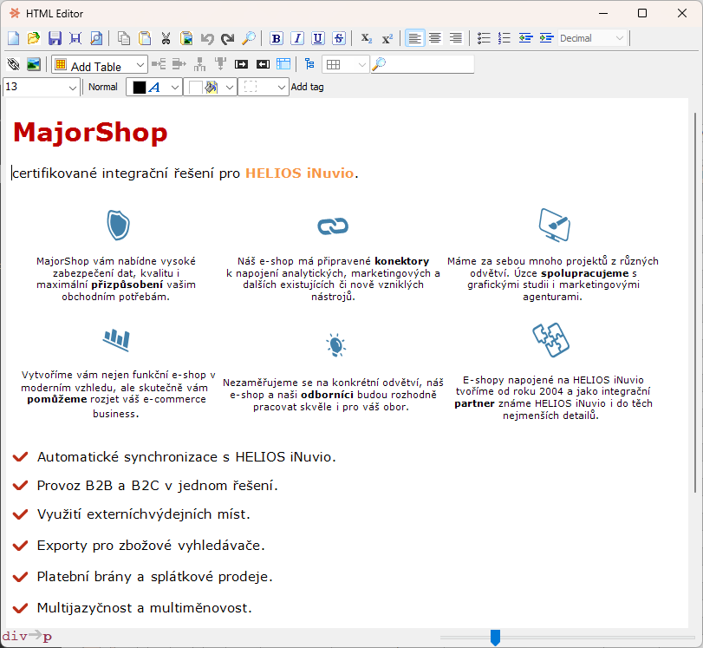The width and height of the screenshot is (703, 648).
Task: Expand the background fill color dropdown arrow
Action: pyautogui.click(x=230, y=88)
